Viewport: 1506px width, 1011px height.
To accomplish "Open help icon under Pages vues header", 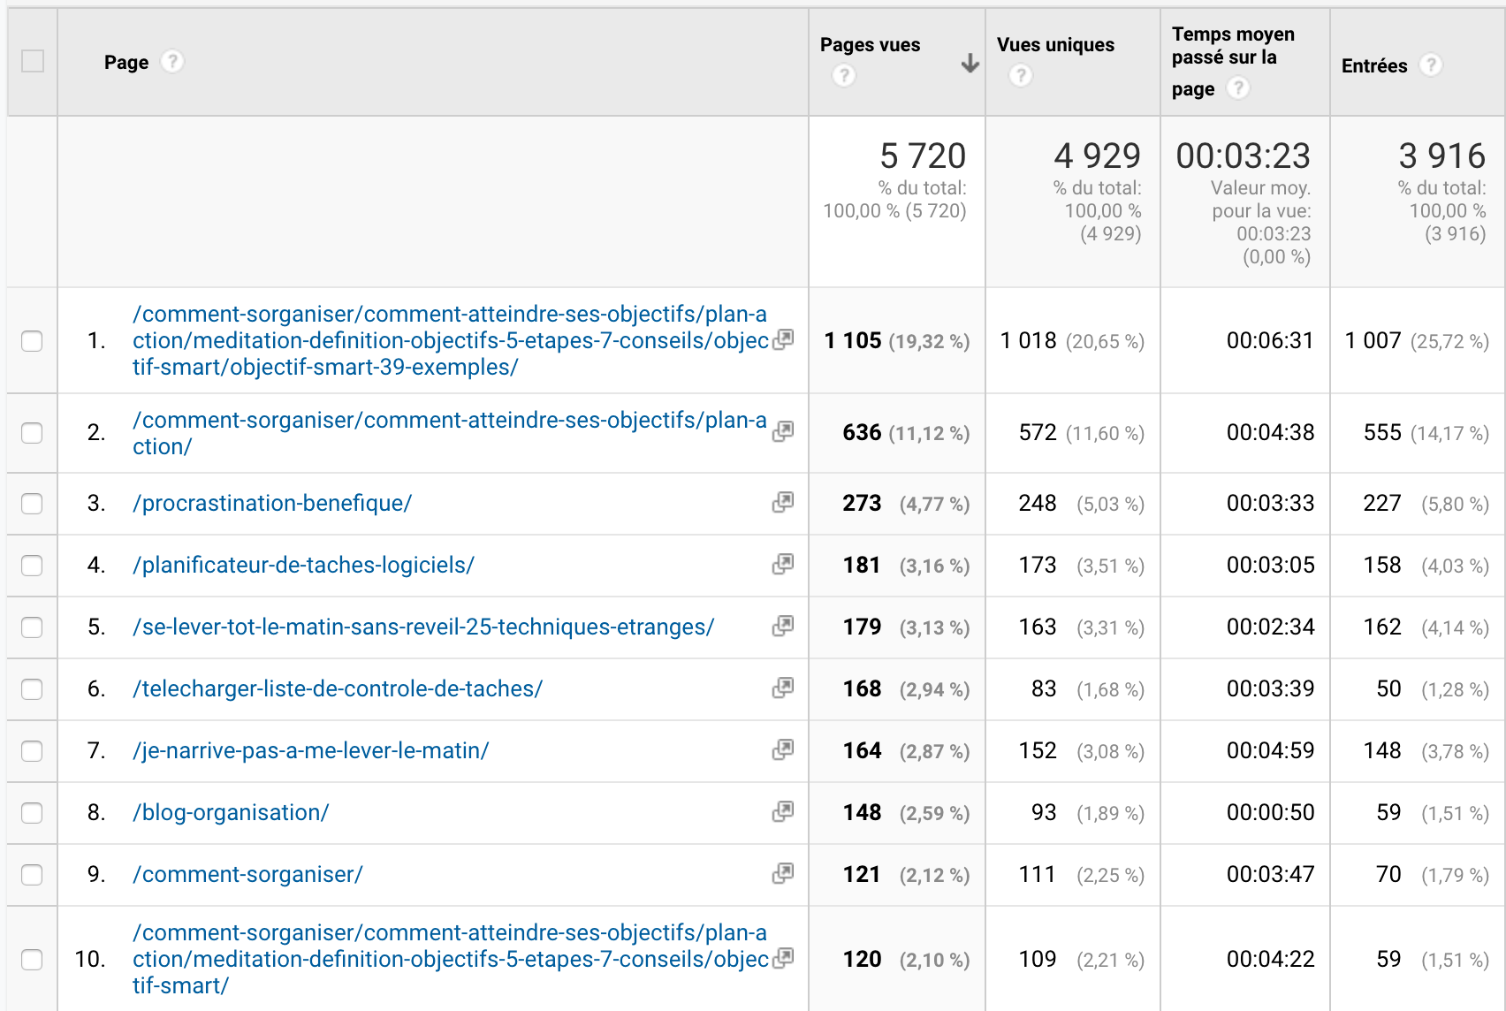I will tap(844, 76).
